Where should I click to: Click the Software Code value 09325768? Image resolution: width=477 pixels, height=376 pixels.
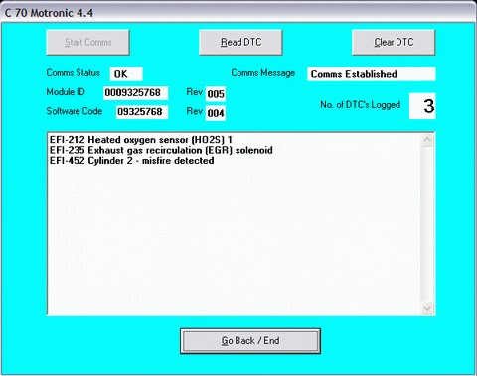[142, 112]
